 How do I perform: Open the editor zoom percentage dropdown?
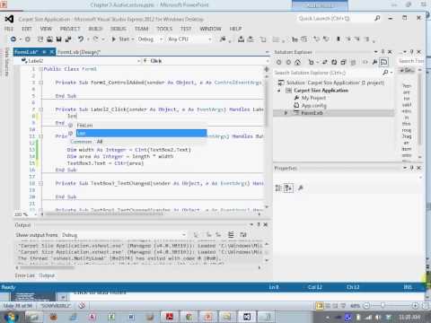coord(35,214)
